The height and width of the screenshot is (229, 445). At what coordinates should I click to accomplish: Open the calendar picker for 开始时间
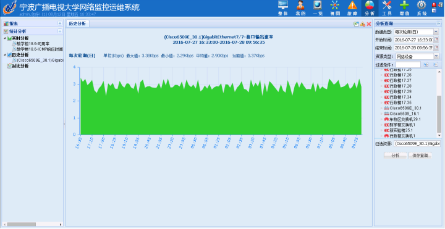[436, 40]
